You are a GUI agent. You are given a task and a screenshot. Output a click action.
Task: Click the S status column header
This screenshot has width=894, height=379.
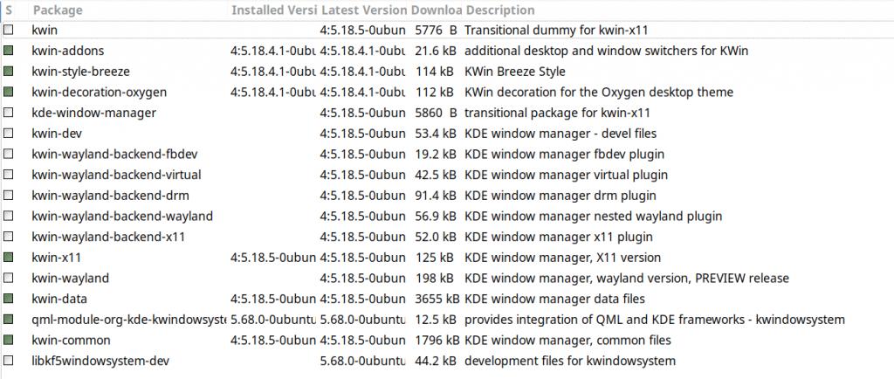[x=9, y=10]
